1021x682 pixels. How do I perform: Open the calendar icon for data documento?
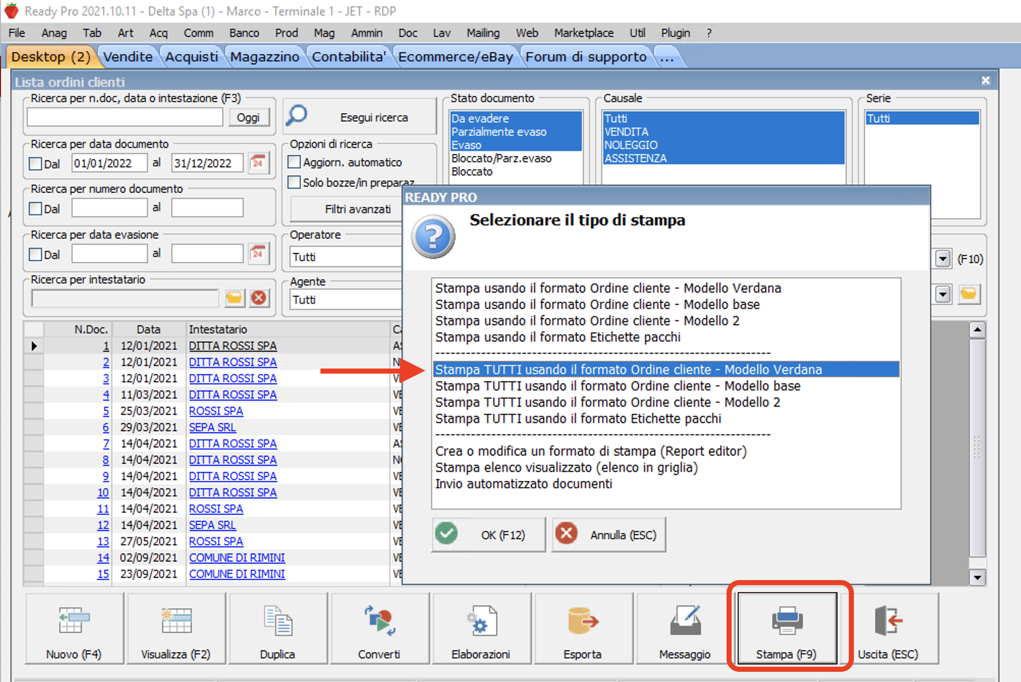[x=258, y=163]
